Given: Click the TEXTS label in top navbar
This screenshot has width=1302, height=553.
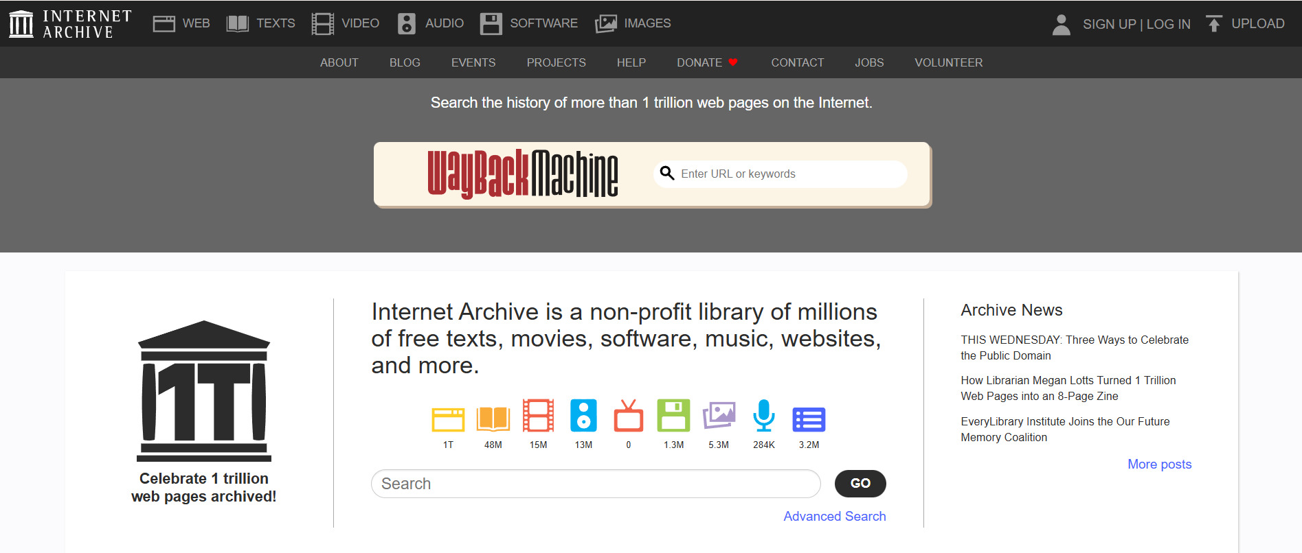Looking at the screenshot, I should 276,23.
